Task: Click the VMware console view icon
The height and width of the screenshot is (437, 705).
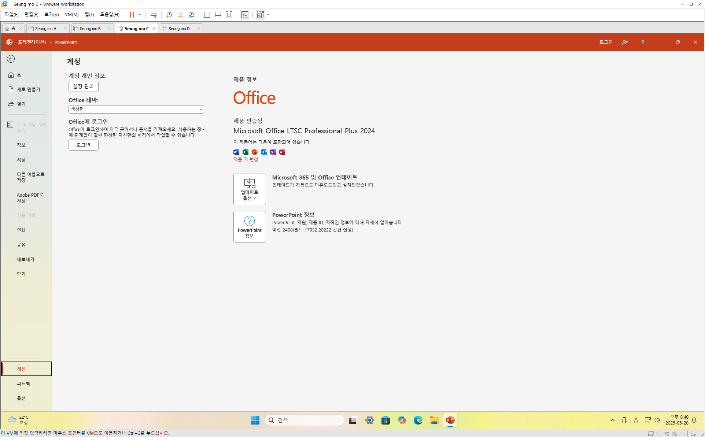Action: click(x=245, y=15)
